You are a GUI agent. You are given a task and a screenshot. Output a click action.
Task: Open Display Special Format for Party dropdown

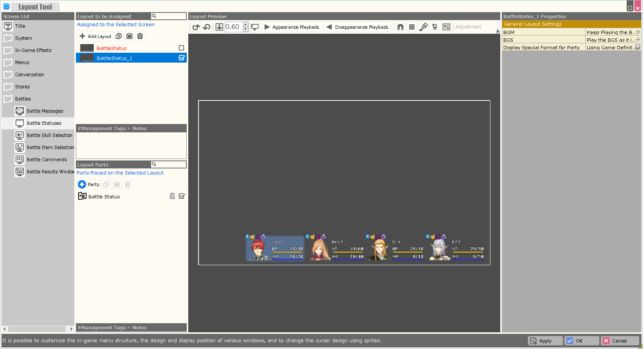pyautogui.click(x=638, y=47)
